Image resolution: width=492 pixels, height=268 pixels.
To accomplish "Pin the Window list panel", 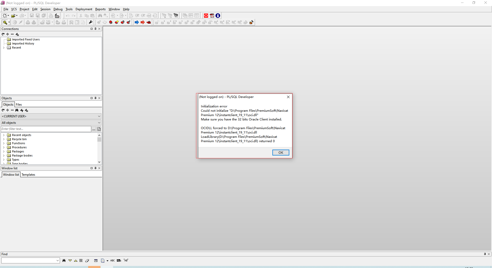I will [x=95, y=168].
